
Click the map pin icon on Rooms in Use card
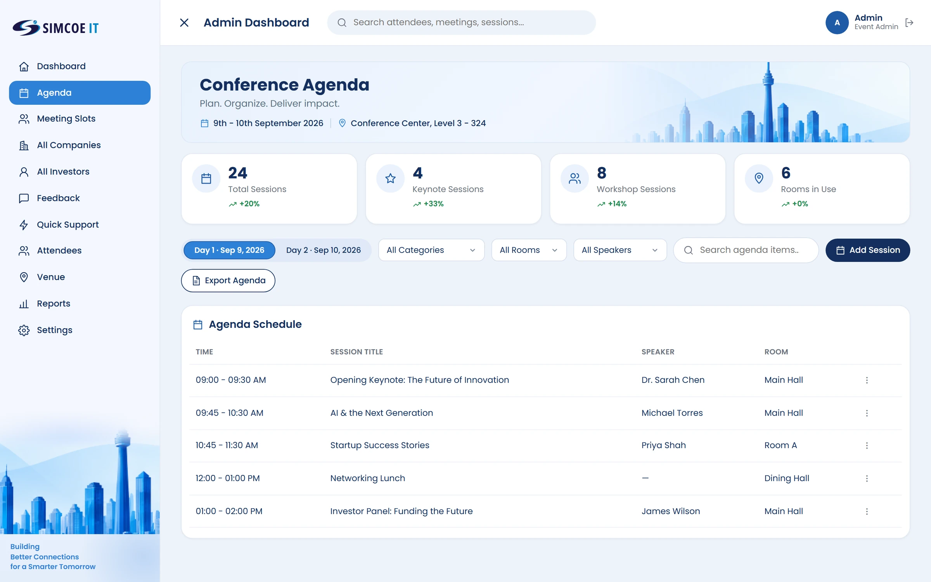point(759,178)
